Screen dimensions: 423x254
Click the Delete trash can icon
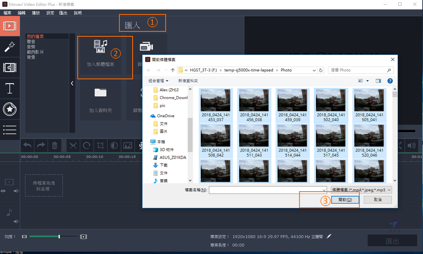[x=55, y=146]
